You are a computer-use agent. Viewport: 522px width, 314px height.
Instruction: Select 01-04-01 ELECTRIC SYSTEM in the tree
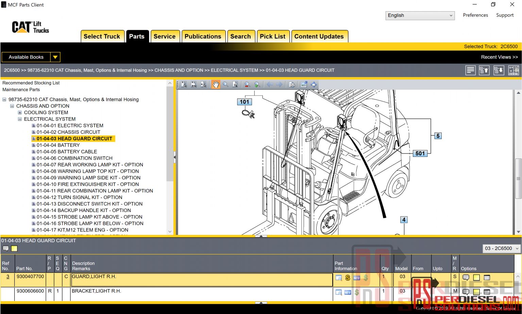70,125
